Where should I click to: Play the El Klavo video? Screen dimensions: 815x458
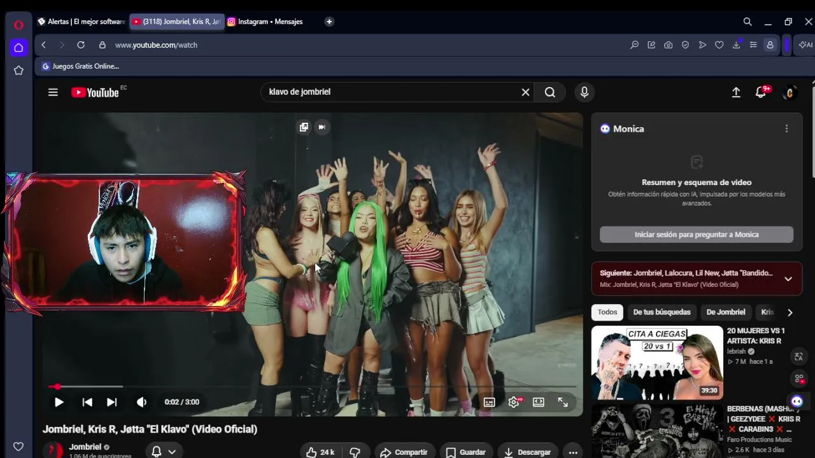coord(59,402)
